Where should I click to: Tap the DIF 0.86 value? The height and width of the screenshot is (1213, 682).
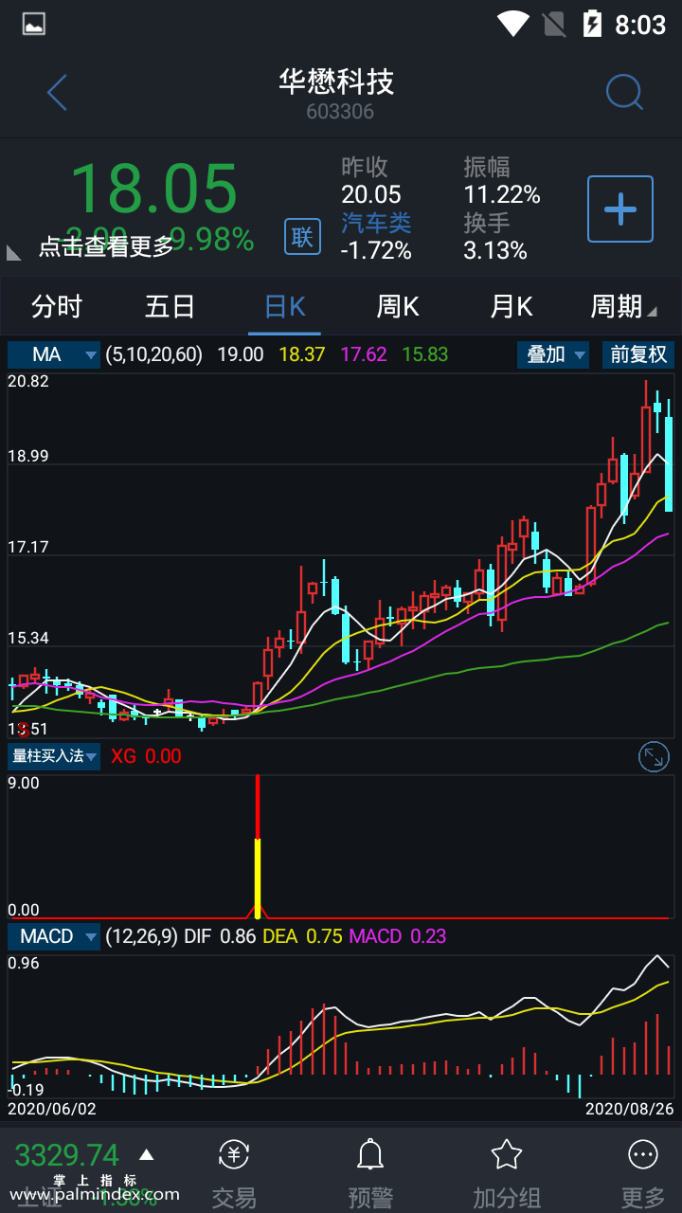(x=221, y=936)
